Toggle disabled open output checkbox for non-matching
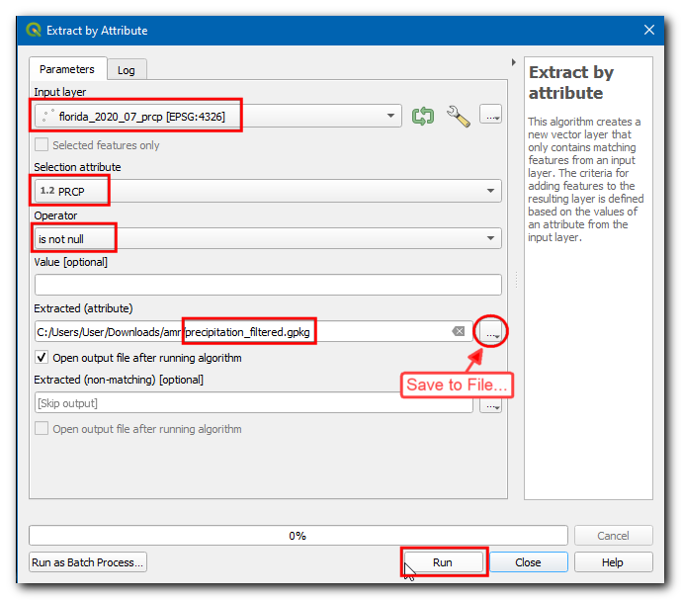The image size is (681, 600). [42, 429]
